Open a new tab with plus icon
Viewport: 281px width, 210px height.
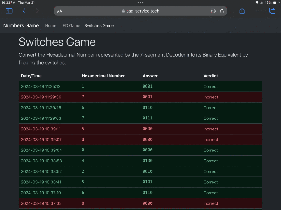(257, 11)
